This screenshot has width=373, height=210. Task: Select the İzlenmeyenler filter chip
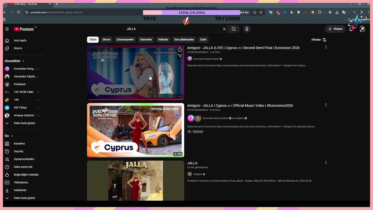click(x=125, y=39)
